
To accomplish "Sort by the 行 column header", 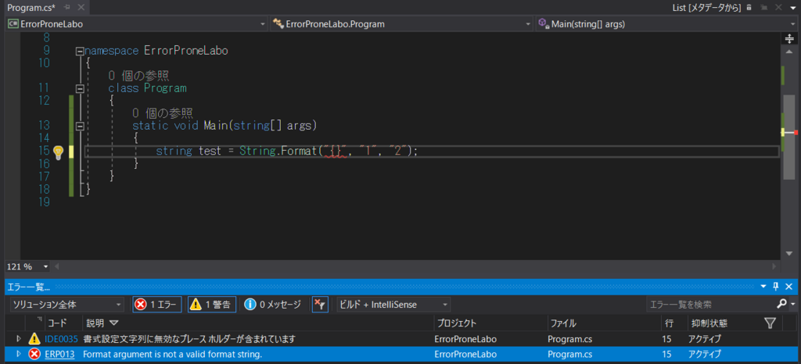I will (673, 323).
